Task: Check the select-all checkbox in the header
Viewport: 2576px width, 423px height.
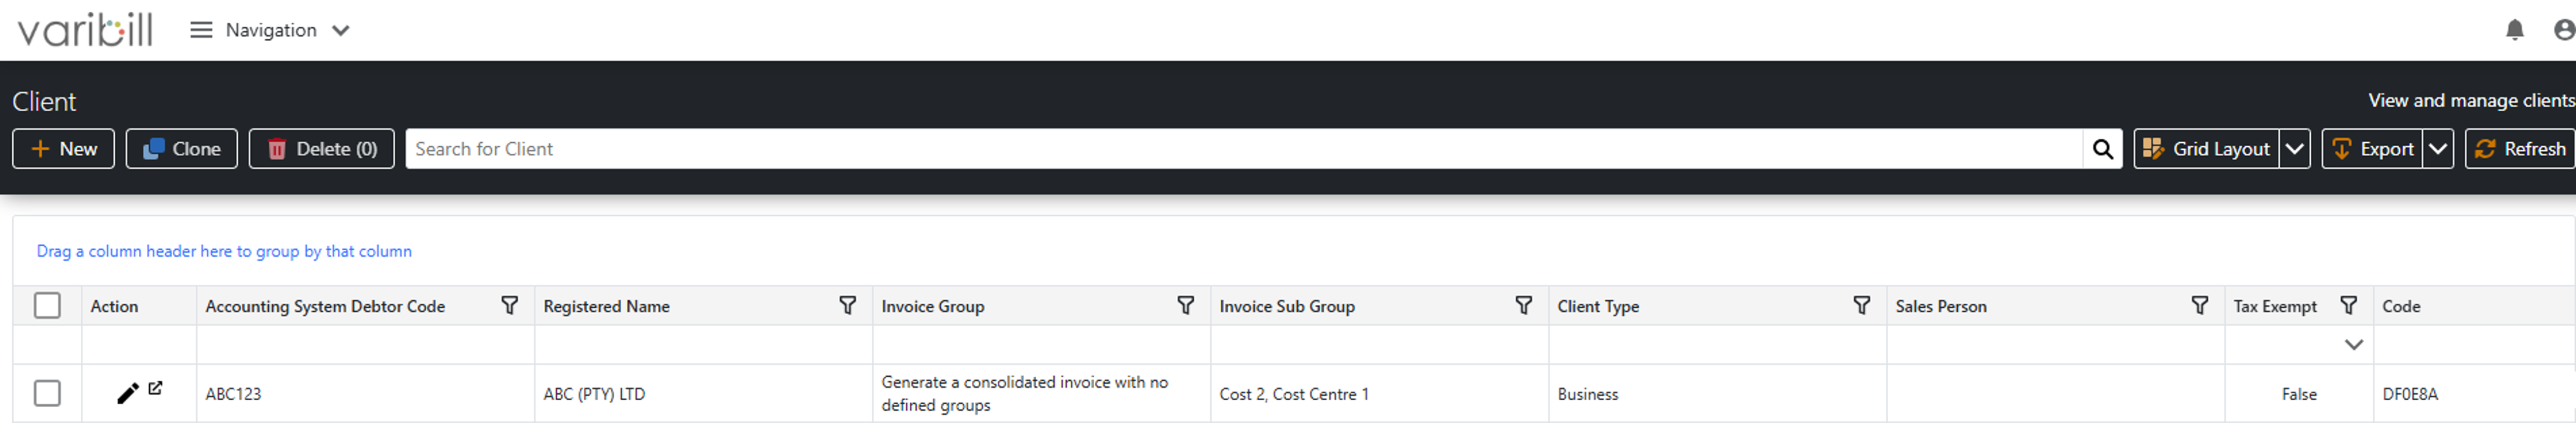Action: [x=47, y=305]
